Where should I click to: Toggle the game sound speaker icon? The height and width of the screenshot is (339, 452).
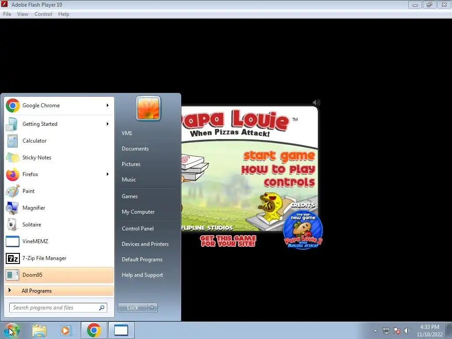316,102
